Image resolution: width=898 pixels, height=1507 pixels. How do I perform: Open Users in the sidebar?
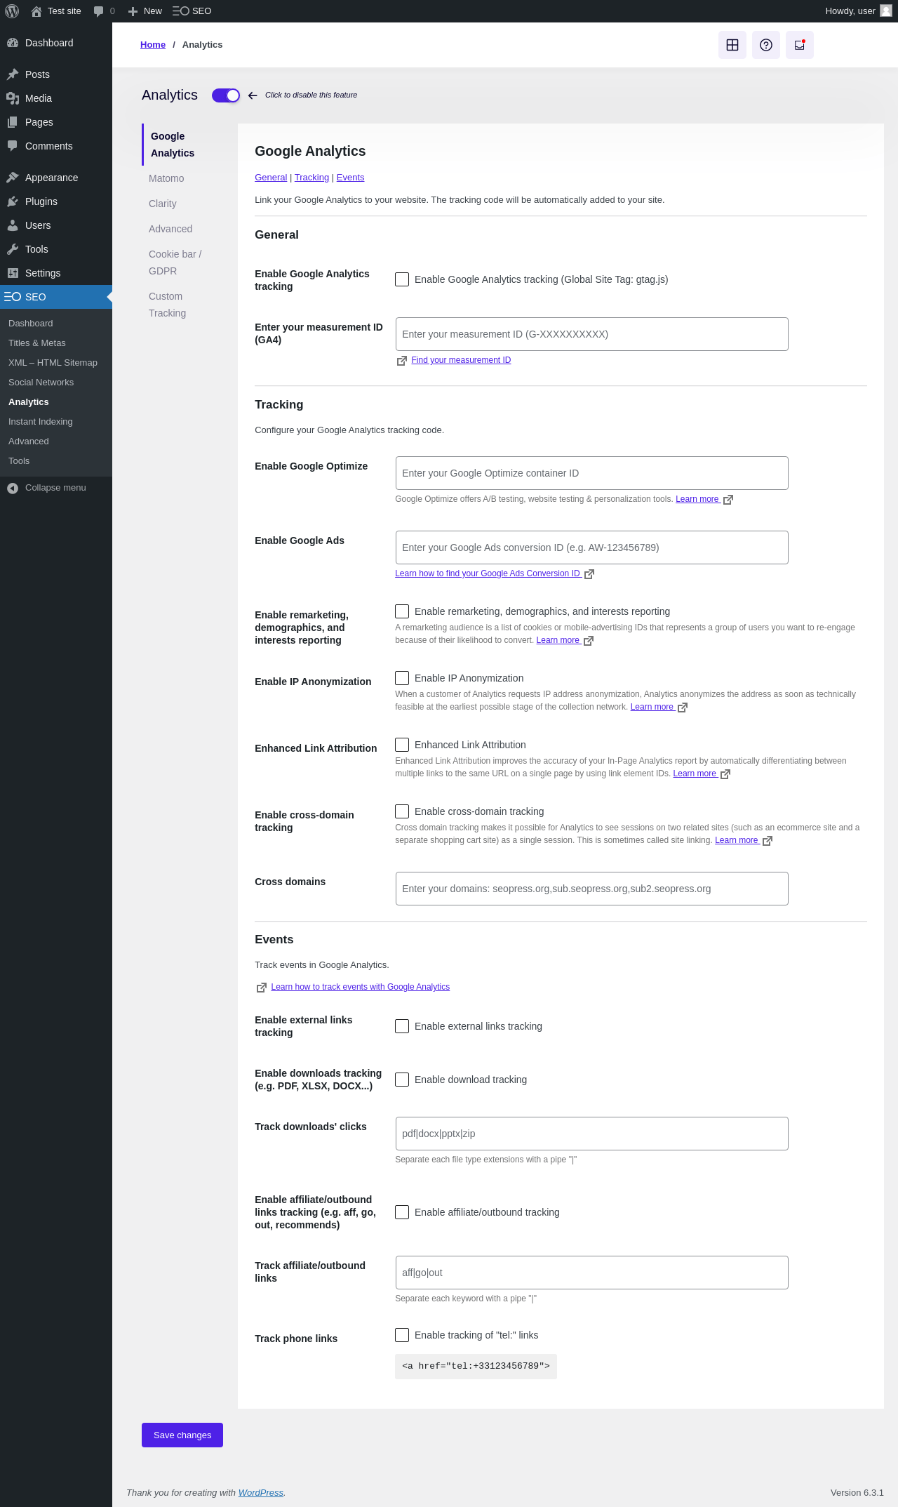tap(56, 225)
